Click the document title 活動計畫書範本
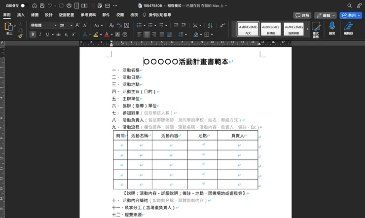The image size is (365, 218). tap(204, 62)
